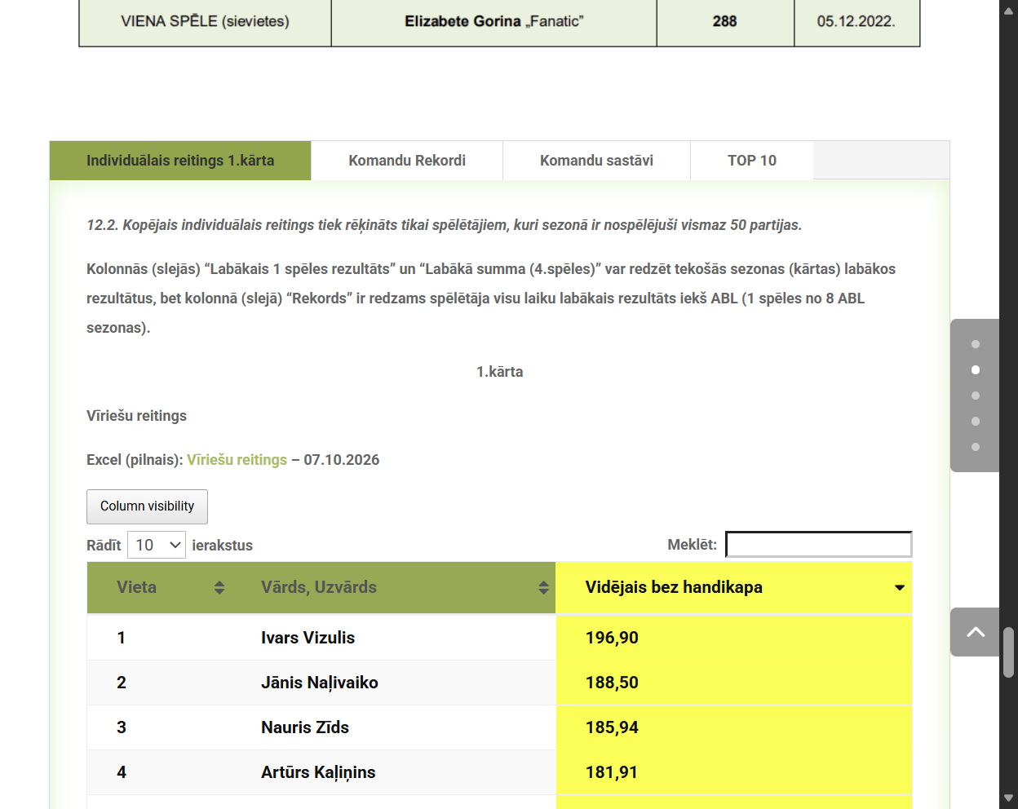Jump to first section navigation dot
This screenshot has width=1018, height=809.
click(976, 344)
